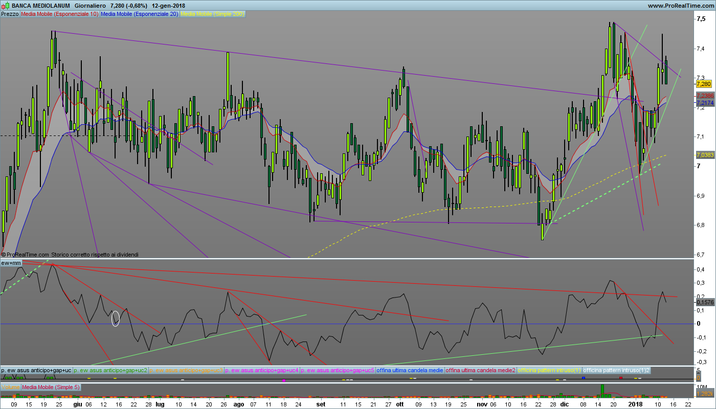
Task: Click the 2018 label on time axis
Action: point(636,404)
